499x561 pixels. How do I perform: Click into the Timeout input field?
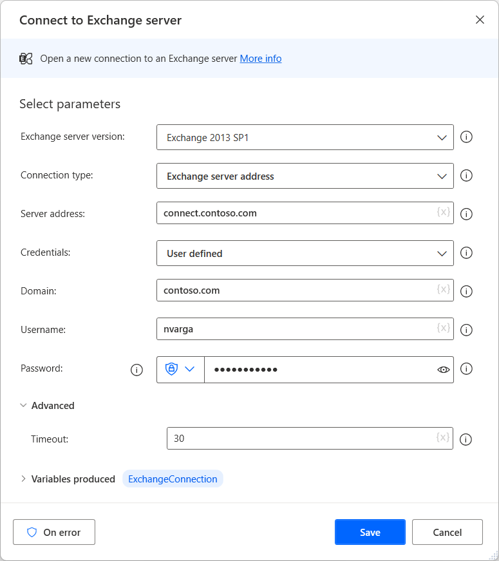click(x=296, y=438)
